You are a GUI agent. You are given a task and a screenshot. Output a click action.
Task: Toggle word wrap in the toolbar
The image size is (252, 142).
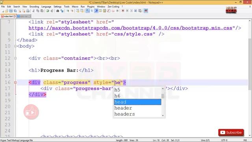coord(87,11)
